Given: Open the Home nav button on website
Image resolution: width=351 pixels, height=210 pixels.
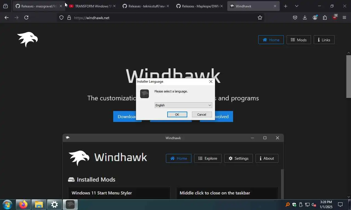Looking at the screenshot, I should tap(271, 40).
